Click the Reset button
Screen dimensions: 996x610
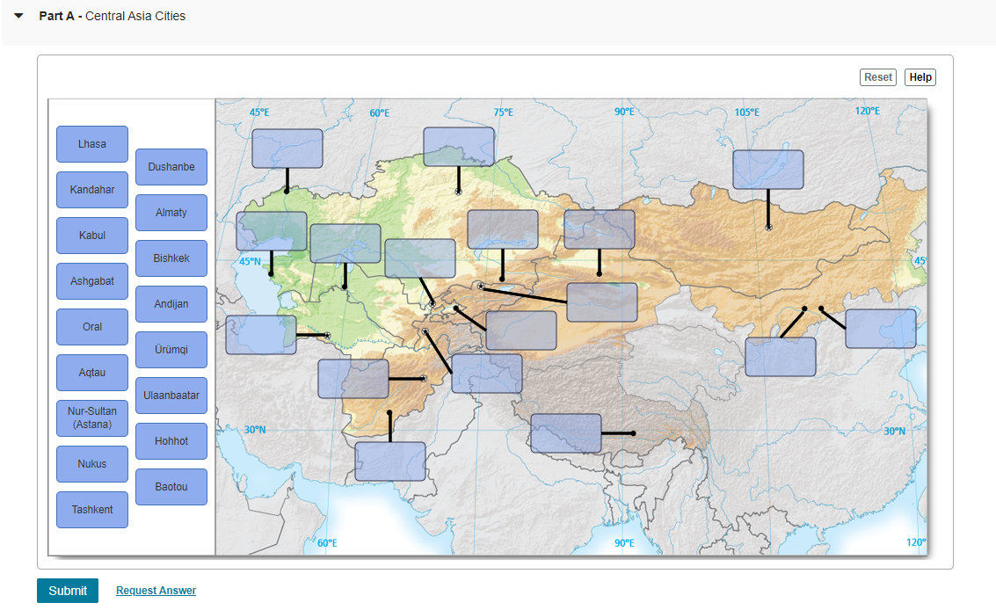(x=878, y=76)
